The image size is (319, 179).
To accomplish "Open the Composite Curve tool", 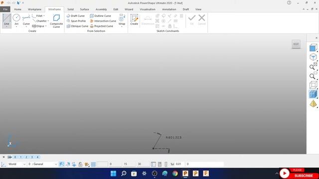I will (56, 21).
